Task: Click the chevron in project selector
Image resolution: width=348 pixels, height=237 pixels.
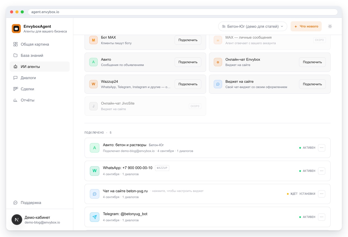Action: tap(282, 26)
